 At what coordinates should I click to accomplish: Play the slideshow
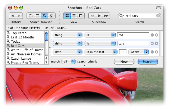pyautogui.click(x=99, y=16)
